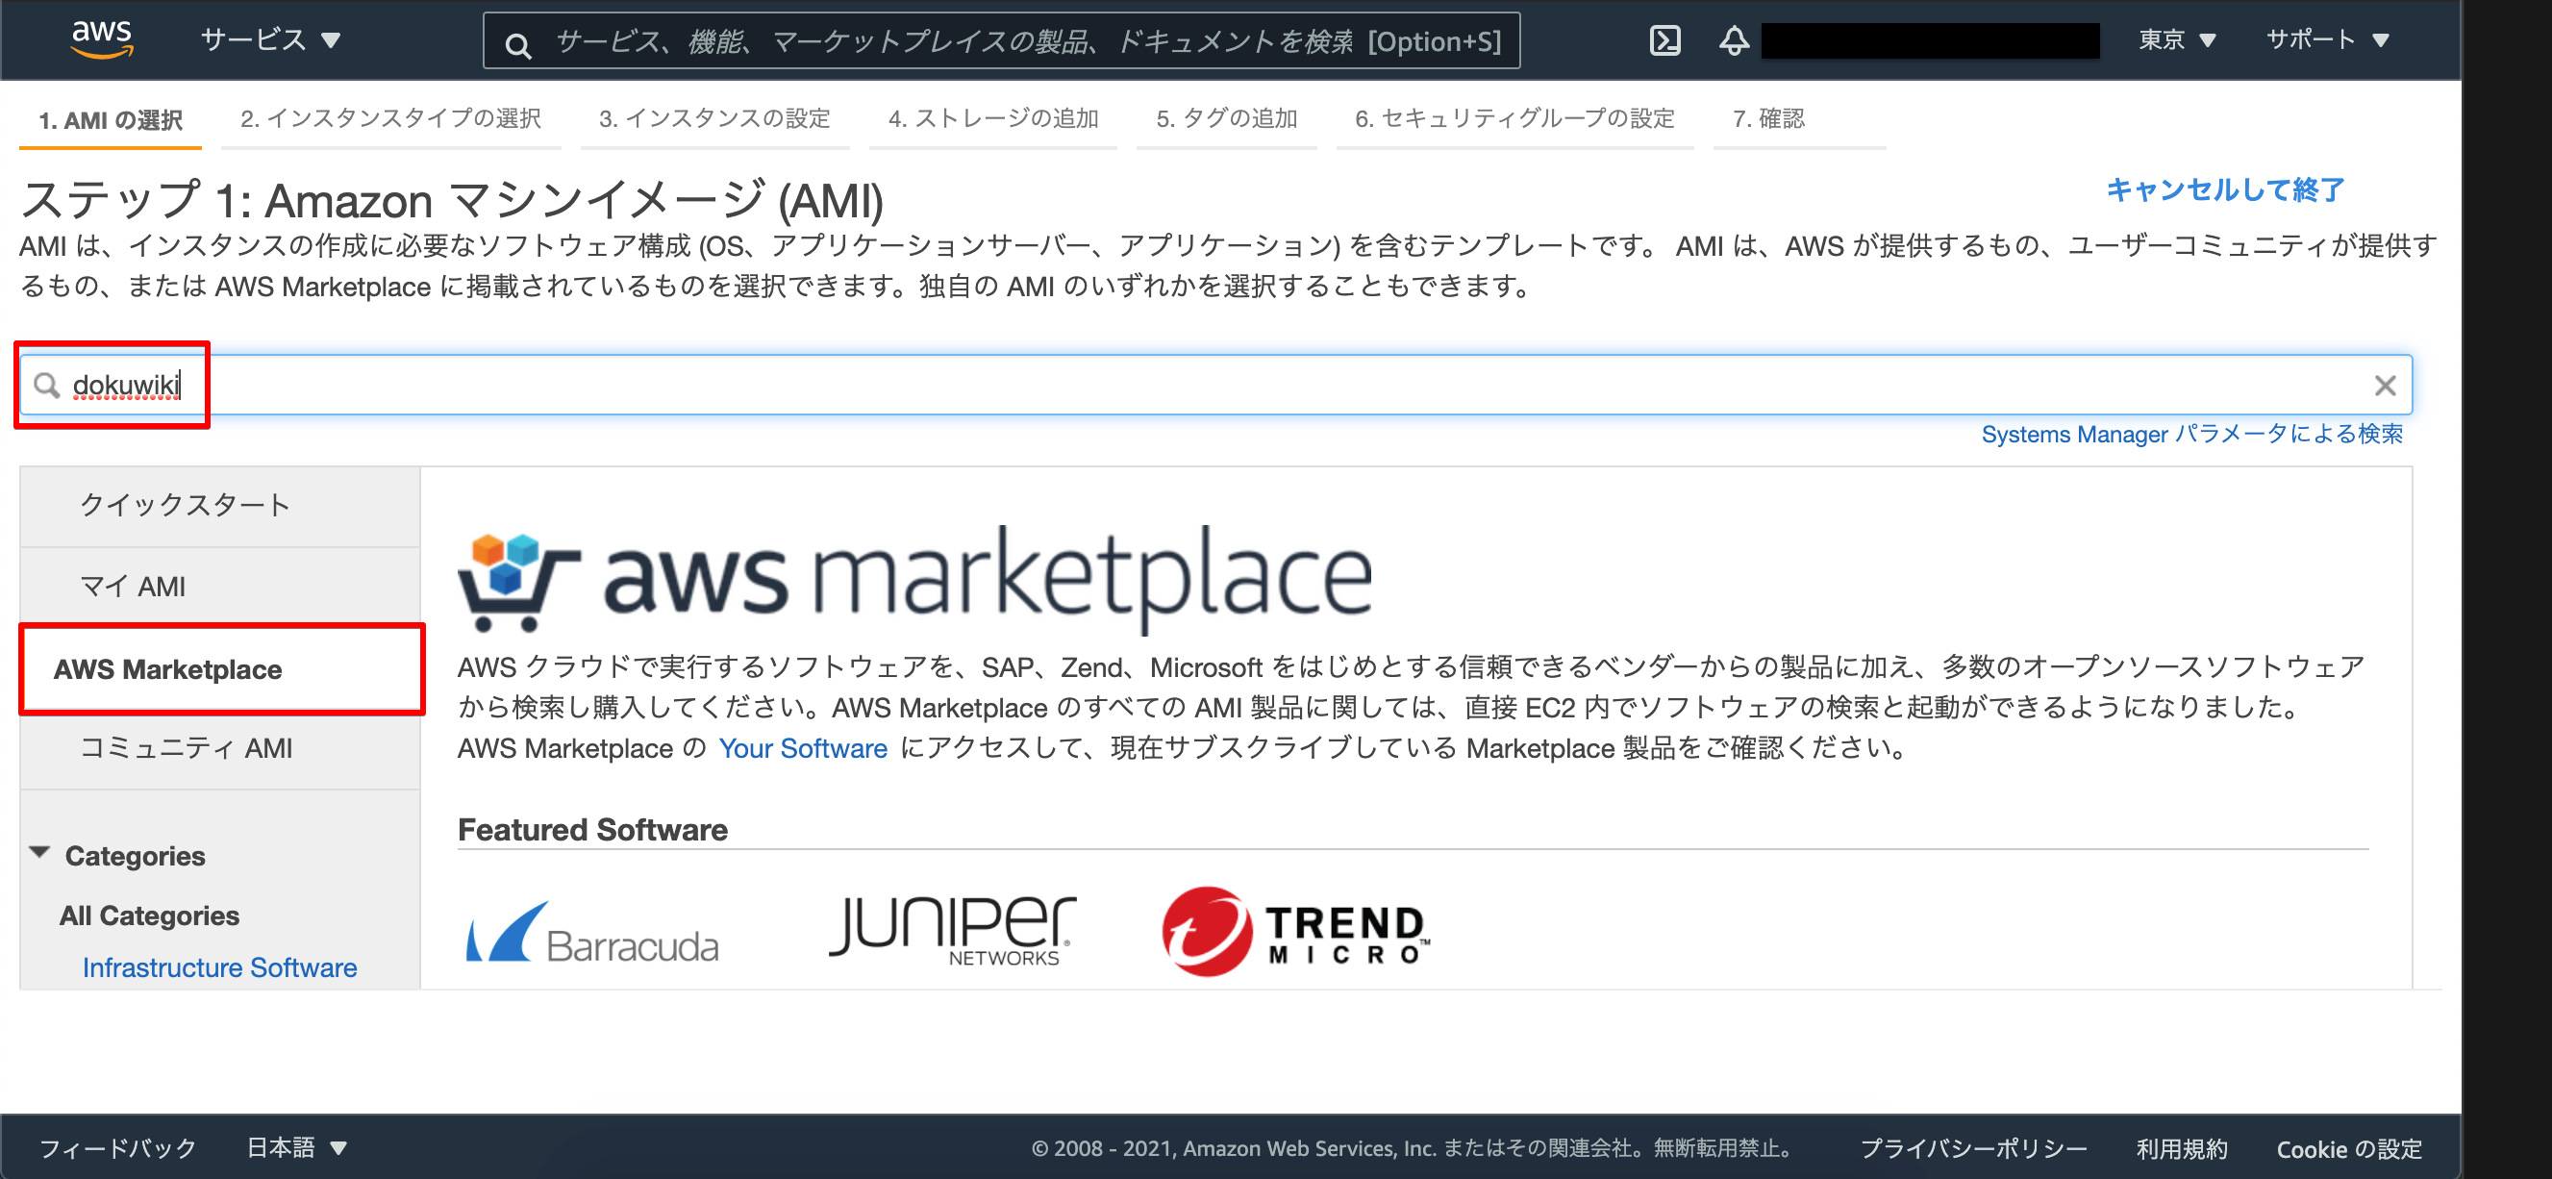
Task: Open Infrastructure Software category link
Action: (x=219, y=967)
